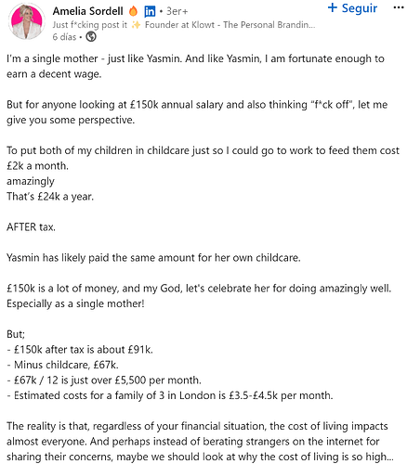
Task: Click the sparkles emoji in headline
Action: [x=136, y=25]
